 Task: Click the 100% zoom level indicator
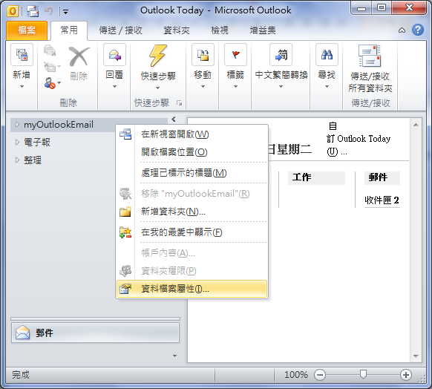tap(296, 375)
